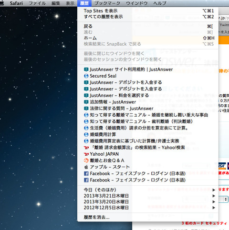229x230 pixels.
Task: Click the Yahoo! JAPAN favicon entry
Action: coord(86,154)
